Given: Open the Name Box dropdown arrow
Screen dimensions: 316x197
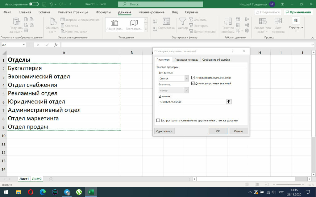Looking at the screenshot, I should coord(24,45).
